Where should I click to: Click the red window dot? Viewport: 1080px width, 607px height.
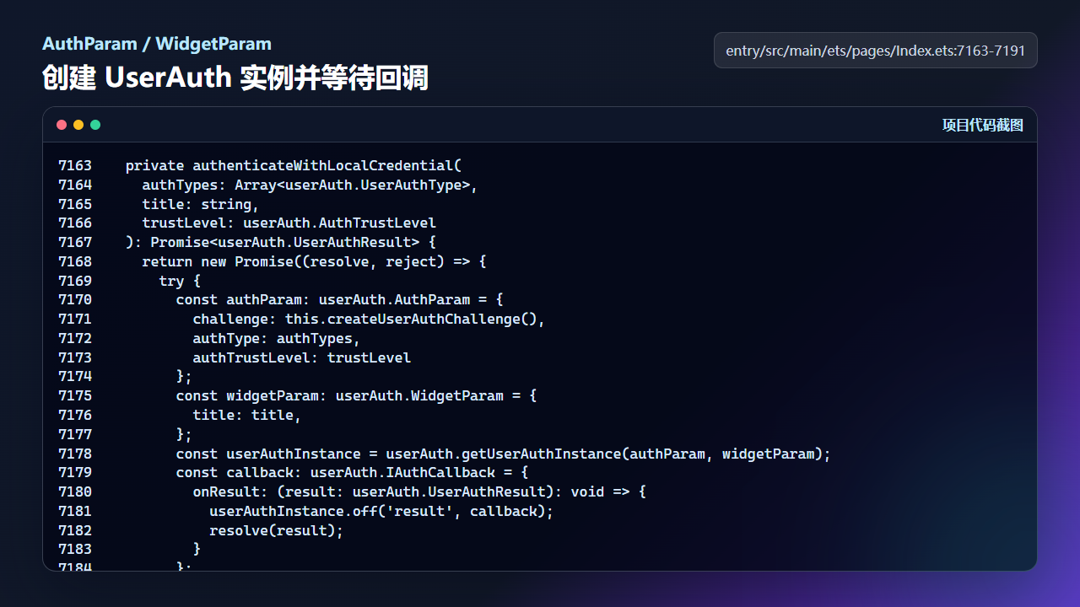[x=62, y=125]
